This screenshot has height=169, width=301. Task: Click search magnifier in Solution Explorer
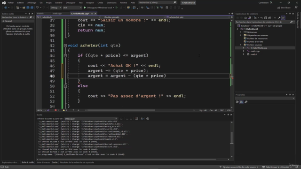click(x=291, y=22)
